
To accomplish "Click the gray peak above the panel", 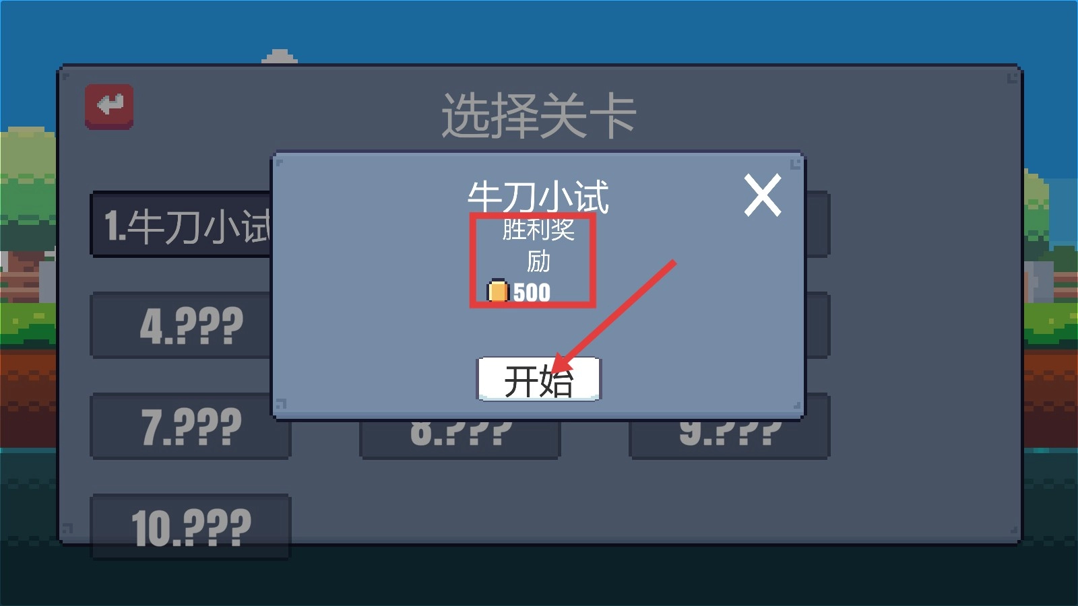I will tap(280, 56).
